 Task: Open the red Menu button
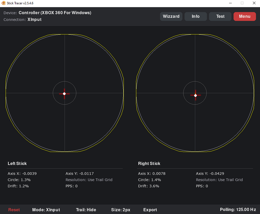click(245, 16)
